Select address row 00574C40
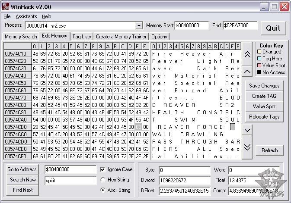 click(x=18, y=76)
